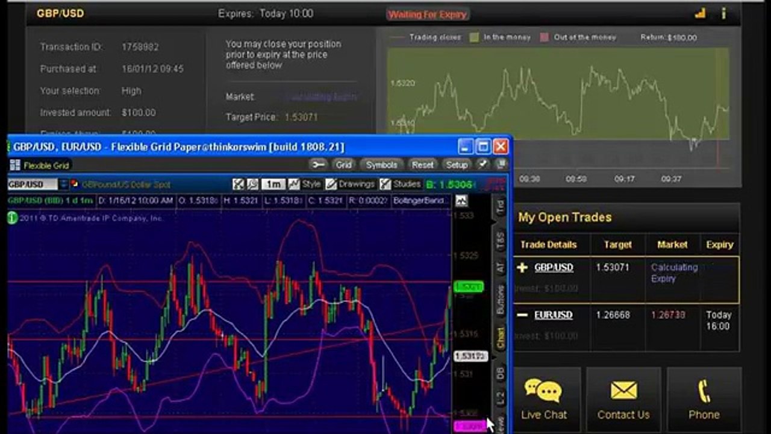Click the magnifier icon left of 1m
Screen dimensions: 771x434
coord(253,184)
